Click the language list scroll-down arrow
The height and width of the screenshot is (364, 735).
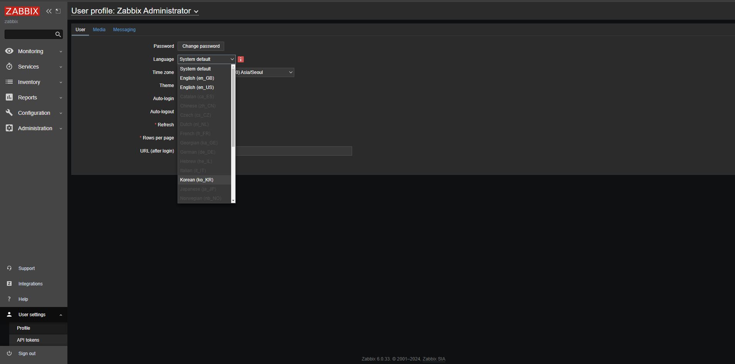233,201
